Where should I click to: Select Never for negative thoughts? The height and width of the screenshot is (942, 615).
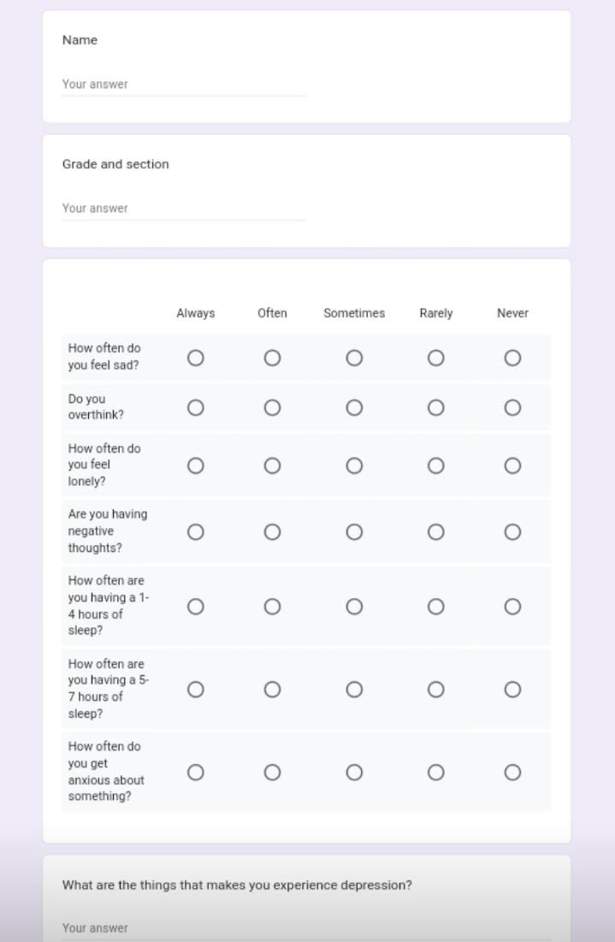(x=512, y=531)
